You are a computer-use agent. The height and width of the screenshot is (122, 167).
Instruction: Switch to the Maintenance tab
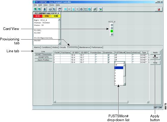point(85,47)
